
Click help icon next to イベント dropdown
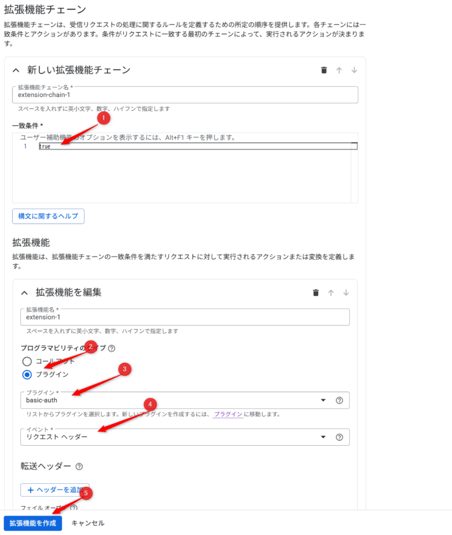[x=339, y=437]
